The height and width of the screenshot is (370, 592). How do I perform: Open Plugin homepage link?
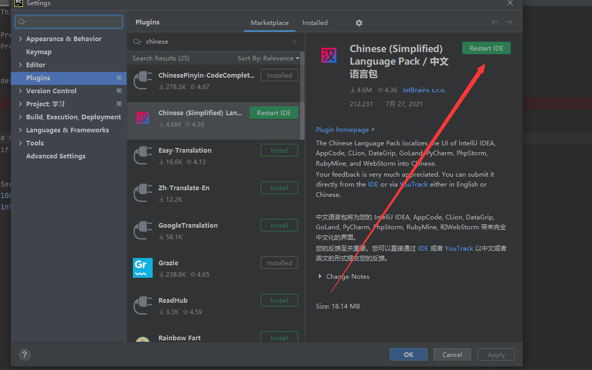point(344,129)
